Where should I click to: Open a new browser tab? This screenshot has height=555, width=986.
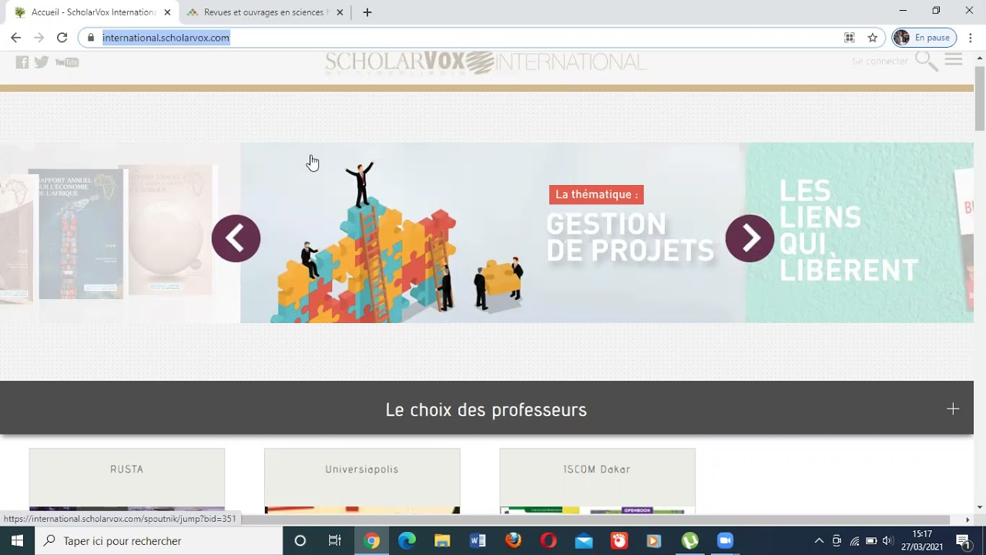[367, 12]
